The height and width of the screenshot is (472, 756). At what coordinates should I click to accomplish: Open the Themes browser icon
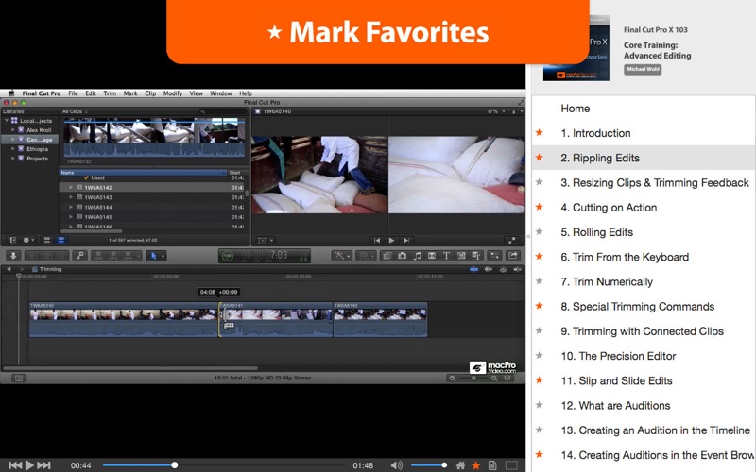pyautogui.click(x=476, y=256)
